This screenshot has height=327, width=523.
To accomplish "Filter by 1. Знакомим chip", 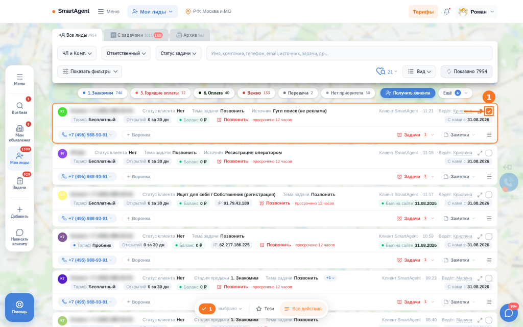I will 102,93.
